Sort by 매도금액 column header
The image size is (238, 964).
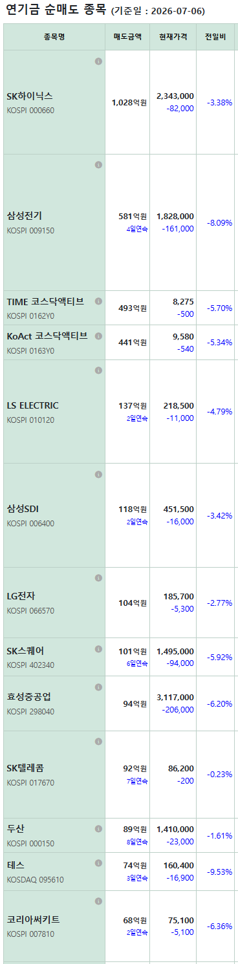click(x=127, y=37)
